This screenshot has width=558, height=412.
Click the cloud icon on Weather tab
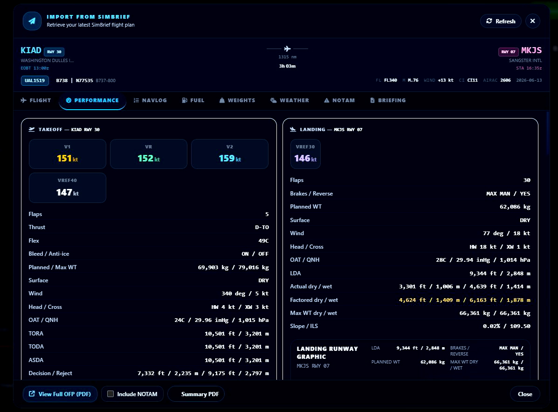(273, 100)
